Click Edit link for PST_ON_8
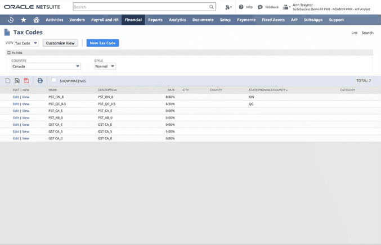The height and width of the screenshot is (245, 381). tap(16, 97)
